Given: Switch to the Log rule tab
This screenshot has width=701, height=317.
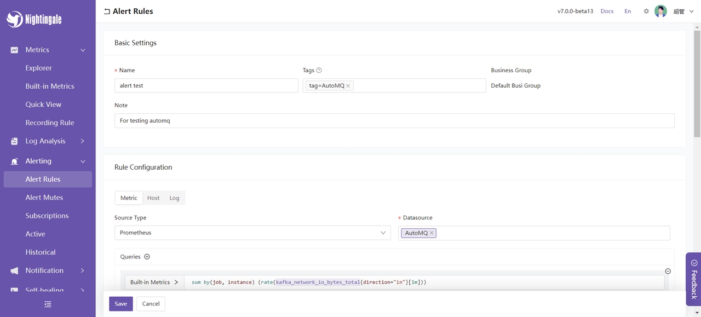Looking at the screenshot, I should point(174,198).
